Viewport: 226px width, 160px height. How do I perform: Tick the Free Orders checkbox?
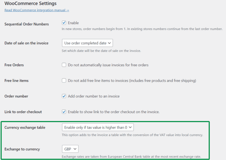(x=64, y=65)
